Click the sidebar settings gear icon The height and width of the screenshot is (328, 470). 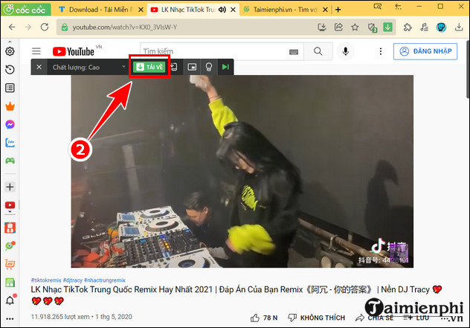click(10, 51)
